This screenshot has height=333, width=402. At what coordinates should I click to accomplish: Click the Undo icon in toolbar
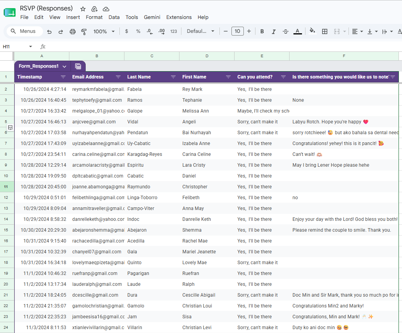click(49, 31)
